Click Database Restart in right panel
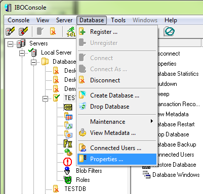Image resolution: width=203 pixels, height=194 pixels. (176, 124)
